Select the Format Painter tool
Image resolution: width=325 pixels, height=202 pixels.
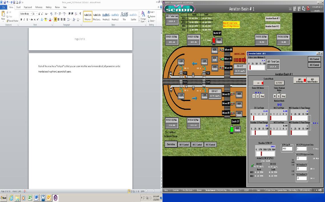tap(13, 21)
